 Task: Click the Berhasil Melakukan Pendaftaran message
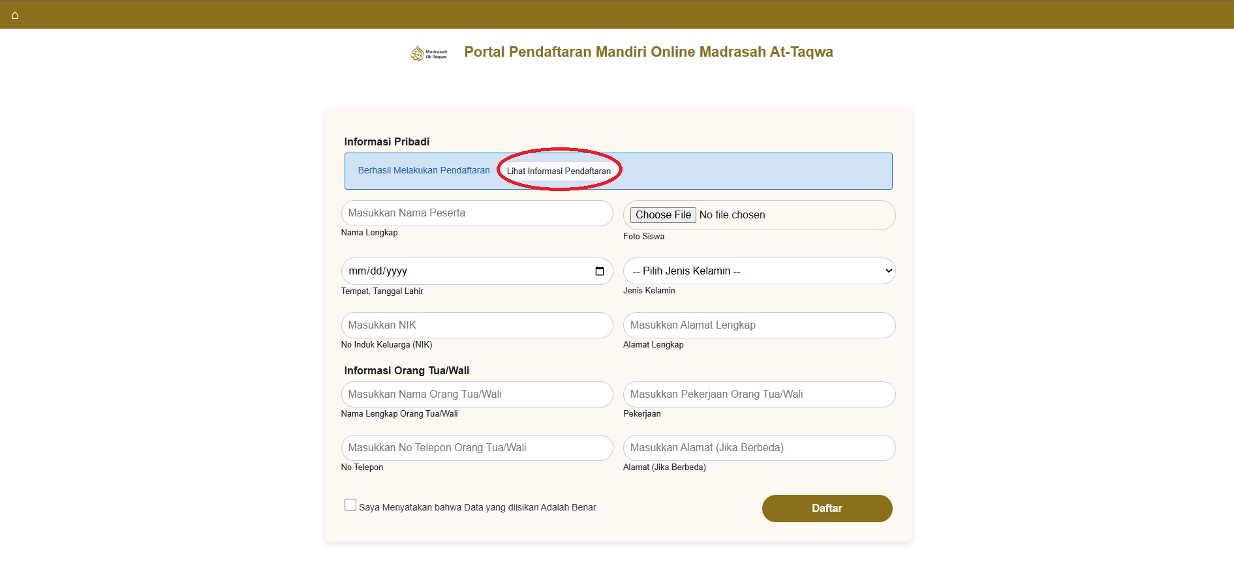[424, 170]
